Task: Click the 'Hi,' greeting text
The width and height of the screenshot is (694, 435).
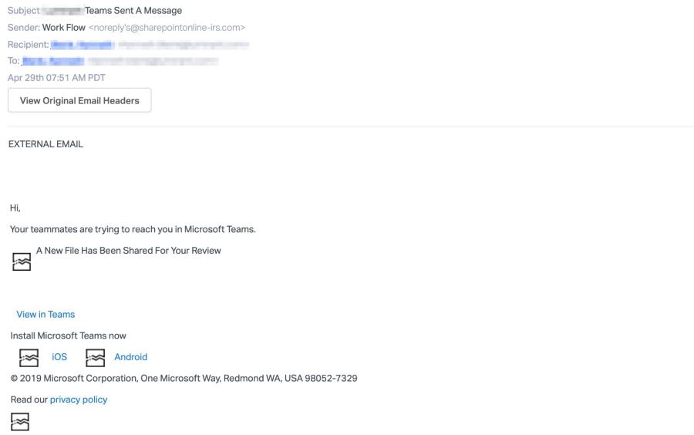Action: click(x=15, y=208)
